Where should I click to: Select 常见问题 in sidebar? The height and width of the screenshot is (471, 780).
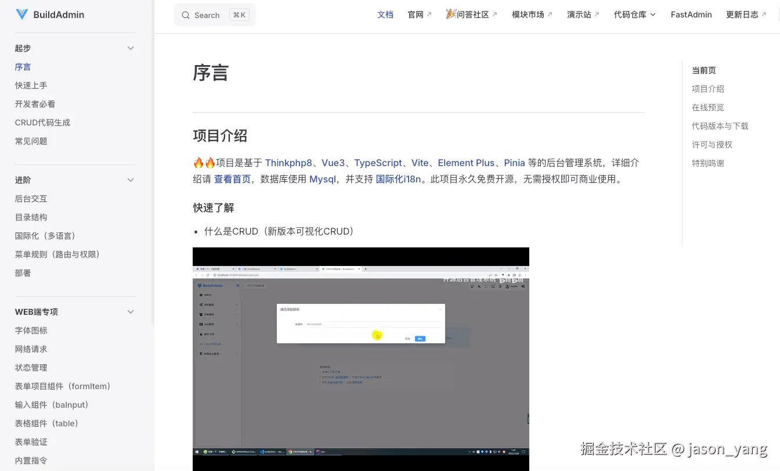pos(31,141)
